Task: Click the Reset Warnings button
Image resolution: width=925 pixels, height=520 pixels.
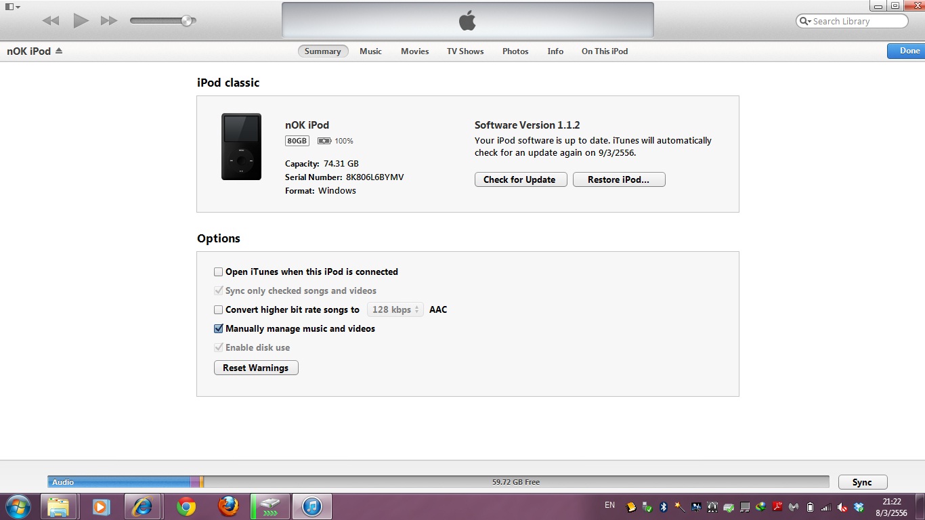Action: coord(256,368)
